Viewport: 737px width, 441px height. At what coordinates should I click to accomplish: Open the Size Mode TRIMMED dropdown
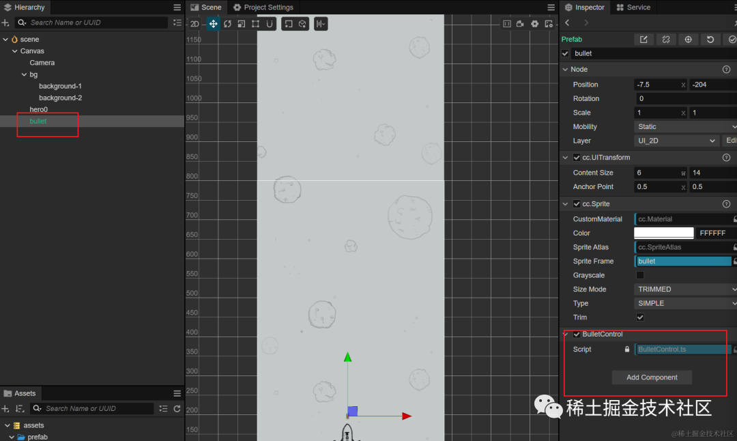pyautogui.click(x=685, y=289)
